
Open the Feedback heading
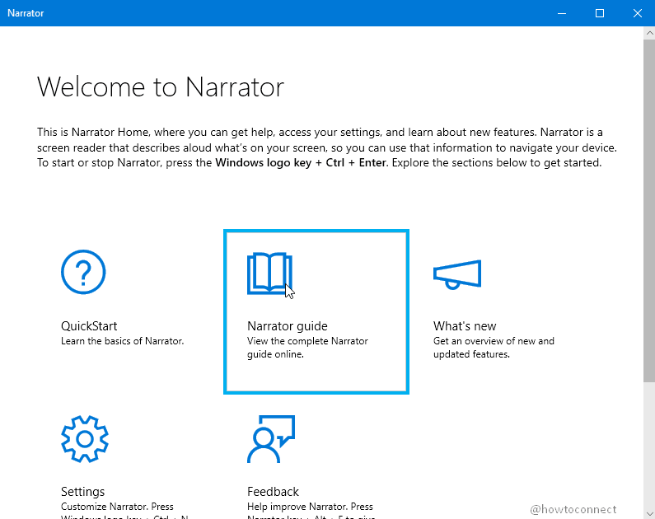coord(273,492)
